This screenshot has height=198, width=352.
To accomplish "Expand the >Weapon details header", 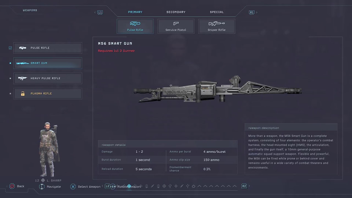I will (168, 145).
